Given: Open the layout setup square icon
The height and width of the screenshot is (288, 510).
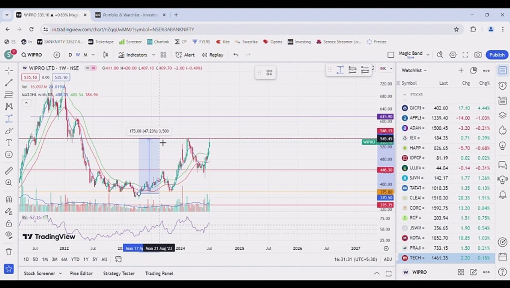Looking at the screenshot, I should (391, 55).
